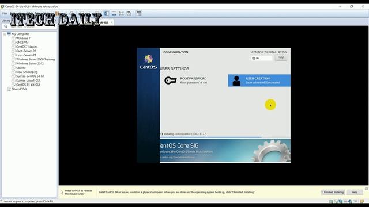Click the console view toolbar icon
Screen dimensions: 369x207
click(139, 14)
